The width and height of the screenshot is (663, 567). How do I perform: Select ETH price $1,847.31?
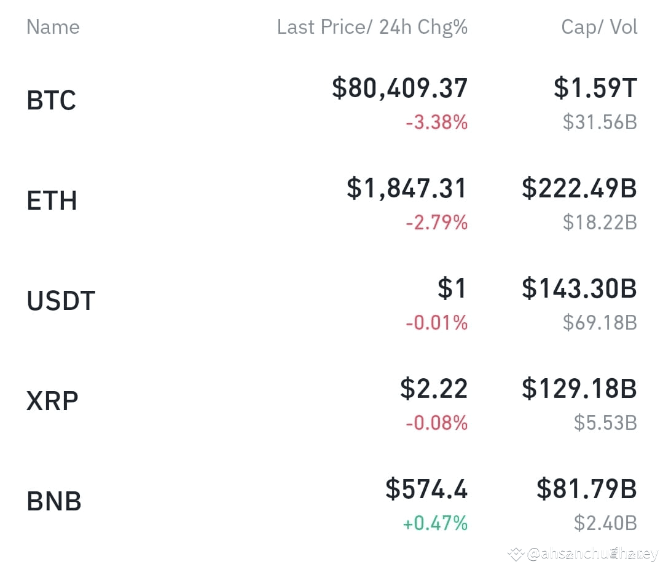click(x=407, y=188)
